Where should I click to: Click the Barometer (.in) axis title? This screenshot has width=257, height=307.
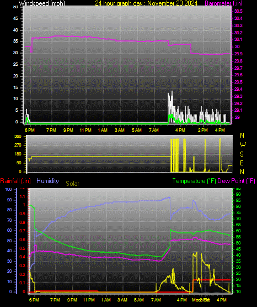(x=223, y=3)
